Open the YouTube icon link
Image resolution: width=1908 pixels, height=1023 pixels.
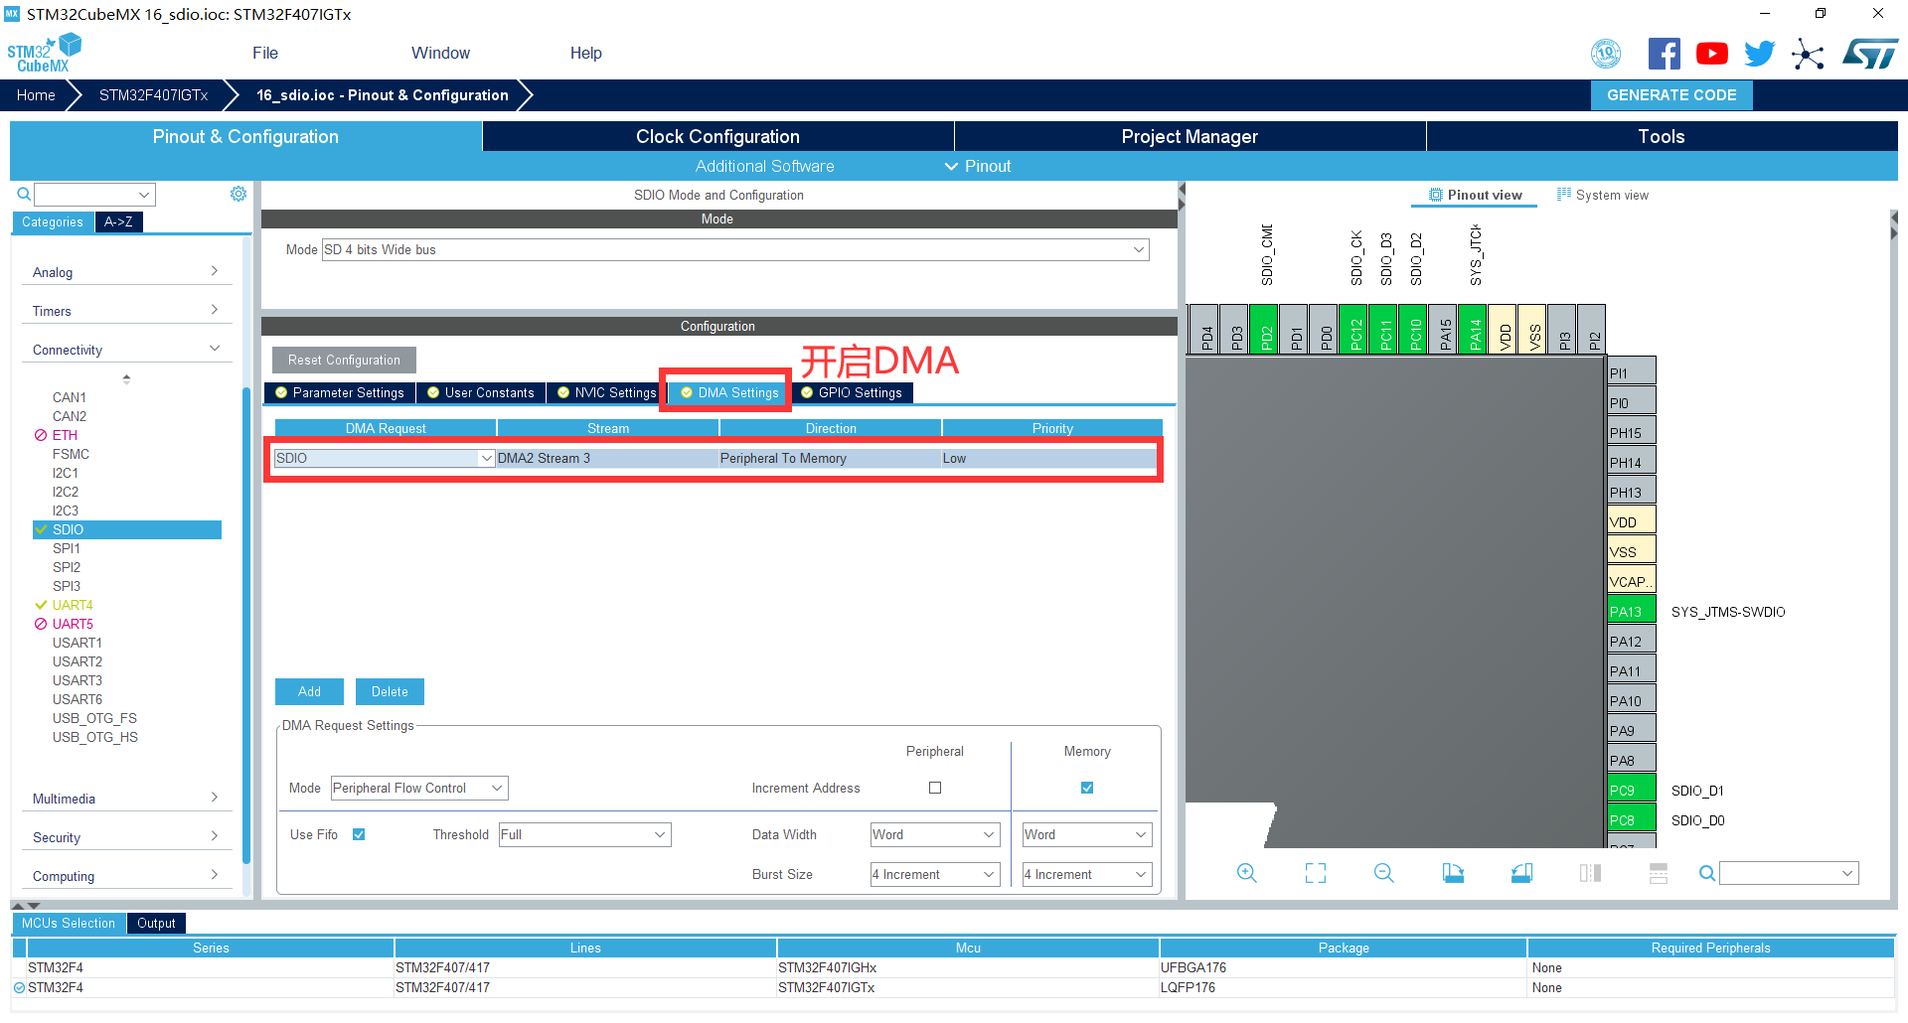1711,54
